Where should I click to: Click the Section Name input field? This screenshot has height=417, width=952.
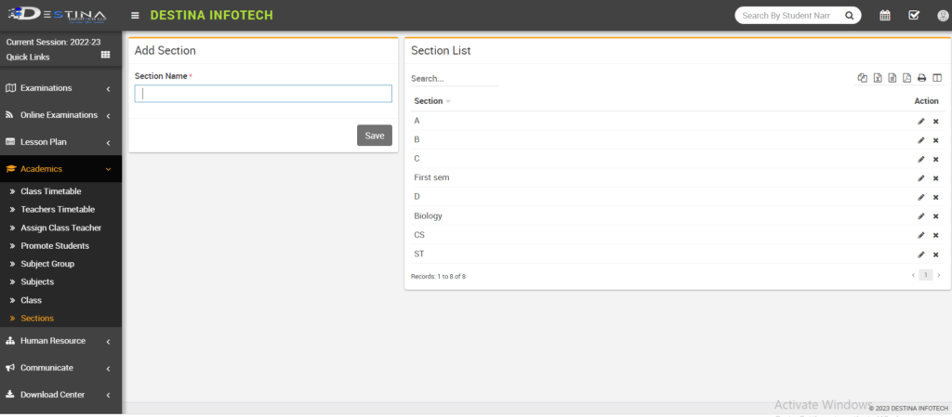pos(263,94)
